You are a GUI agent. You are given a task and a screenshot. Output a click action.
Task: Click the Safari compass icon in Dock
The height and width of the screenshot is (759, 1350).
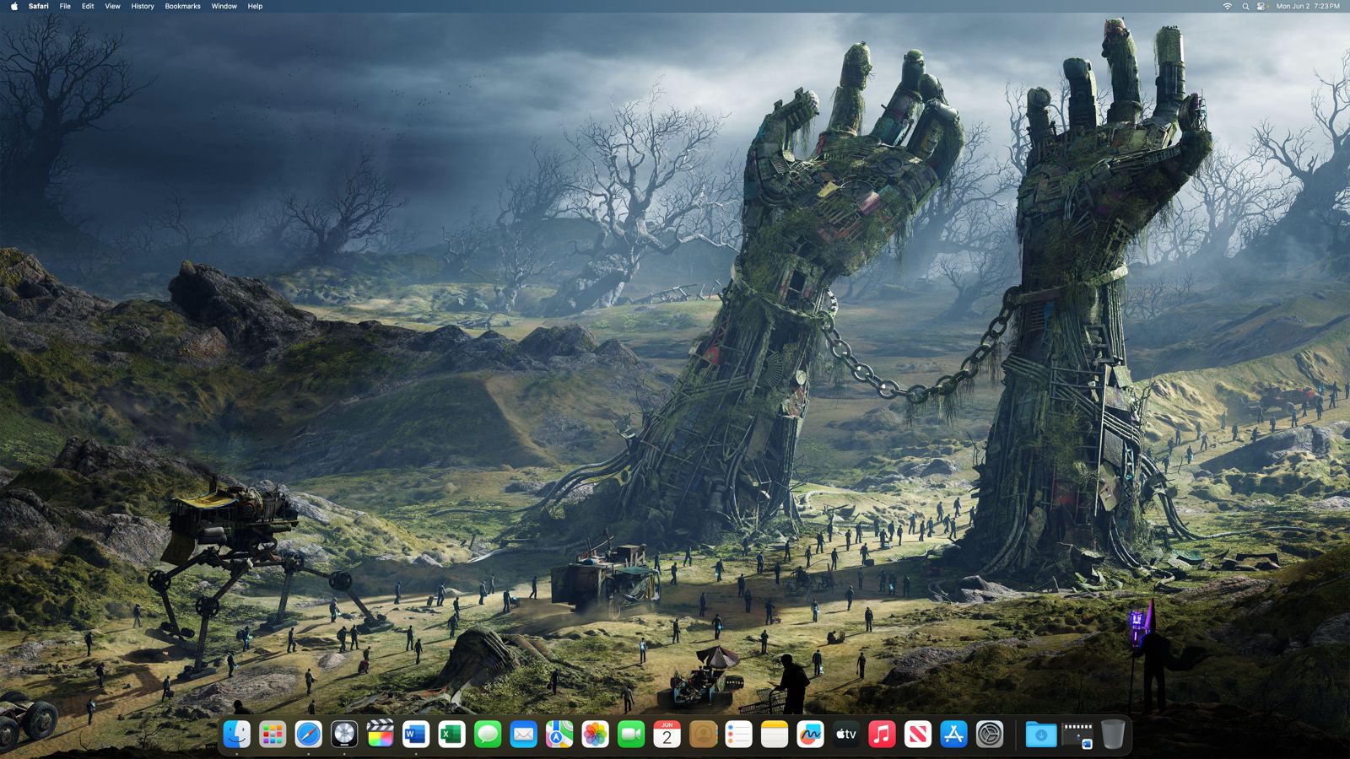[308, 735]
